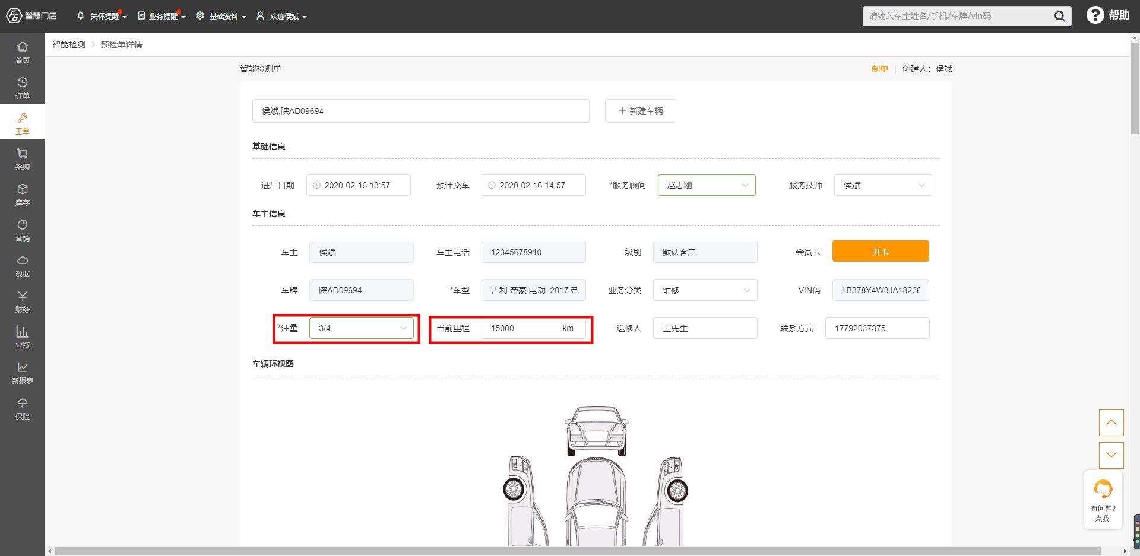Viewport: 1140px width, 556px height.
Task: Click the 车主电话 field
Action: pos(534,252)
